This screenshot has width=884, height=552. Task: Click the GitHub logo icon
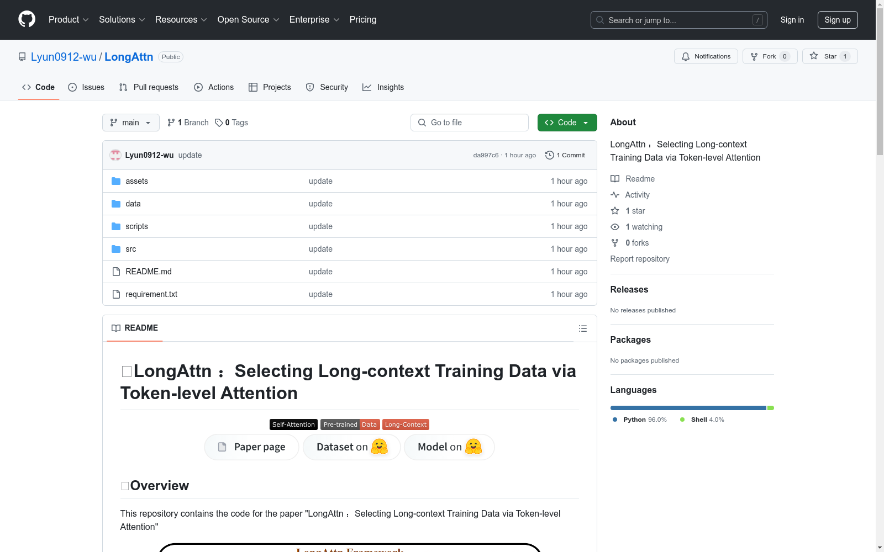pyautogui.click(x=27, y=19)
